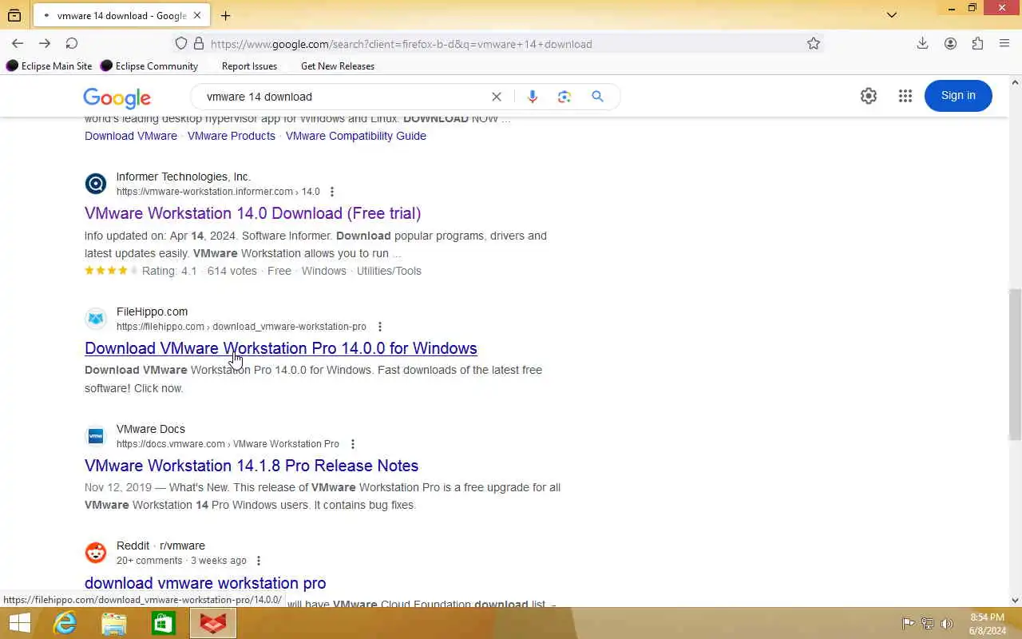This screenshot has width=1022, height=639.
Task: Open download vmware workstation pro Reddit result
Action: (x=205, y=583)
